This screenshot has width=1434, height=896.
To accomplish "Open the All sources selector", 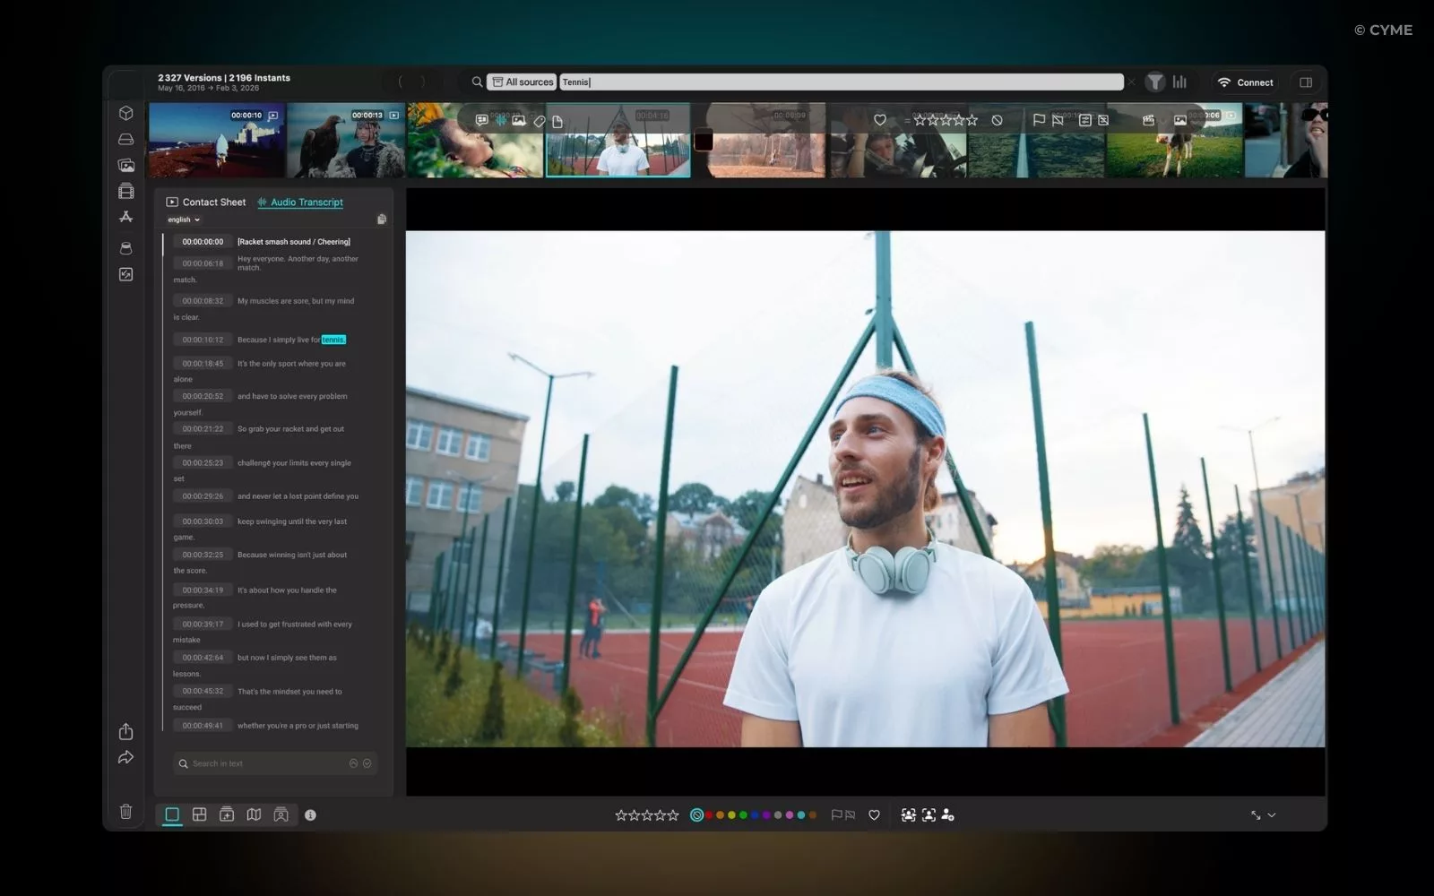I will point(523,82).
